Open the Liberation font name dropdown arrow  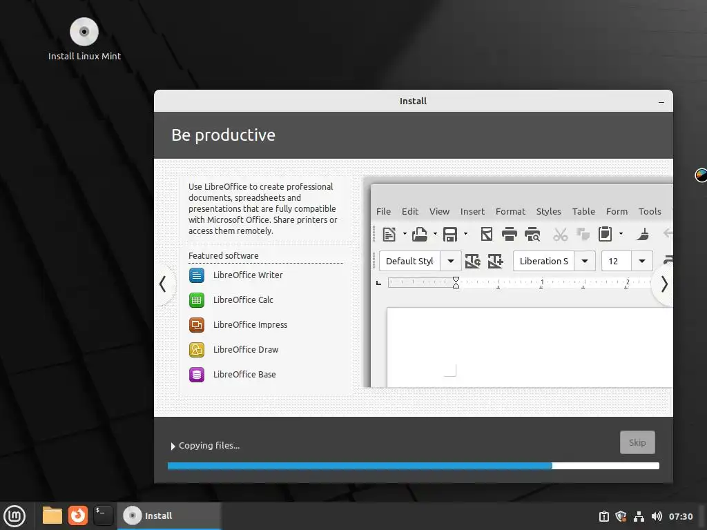[x=585, y=261]
